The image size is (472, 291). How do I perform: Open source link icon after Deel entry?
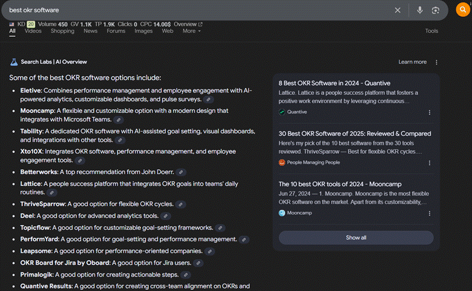tap(165, 216)
